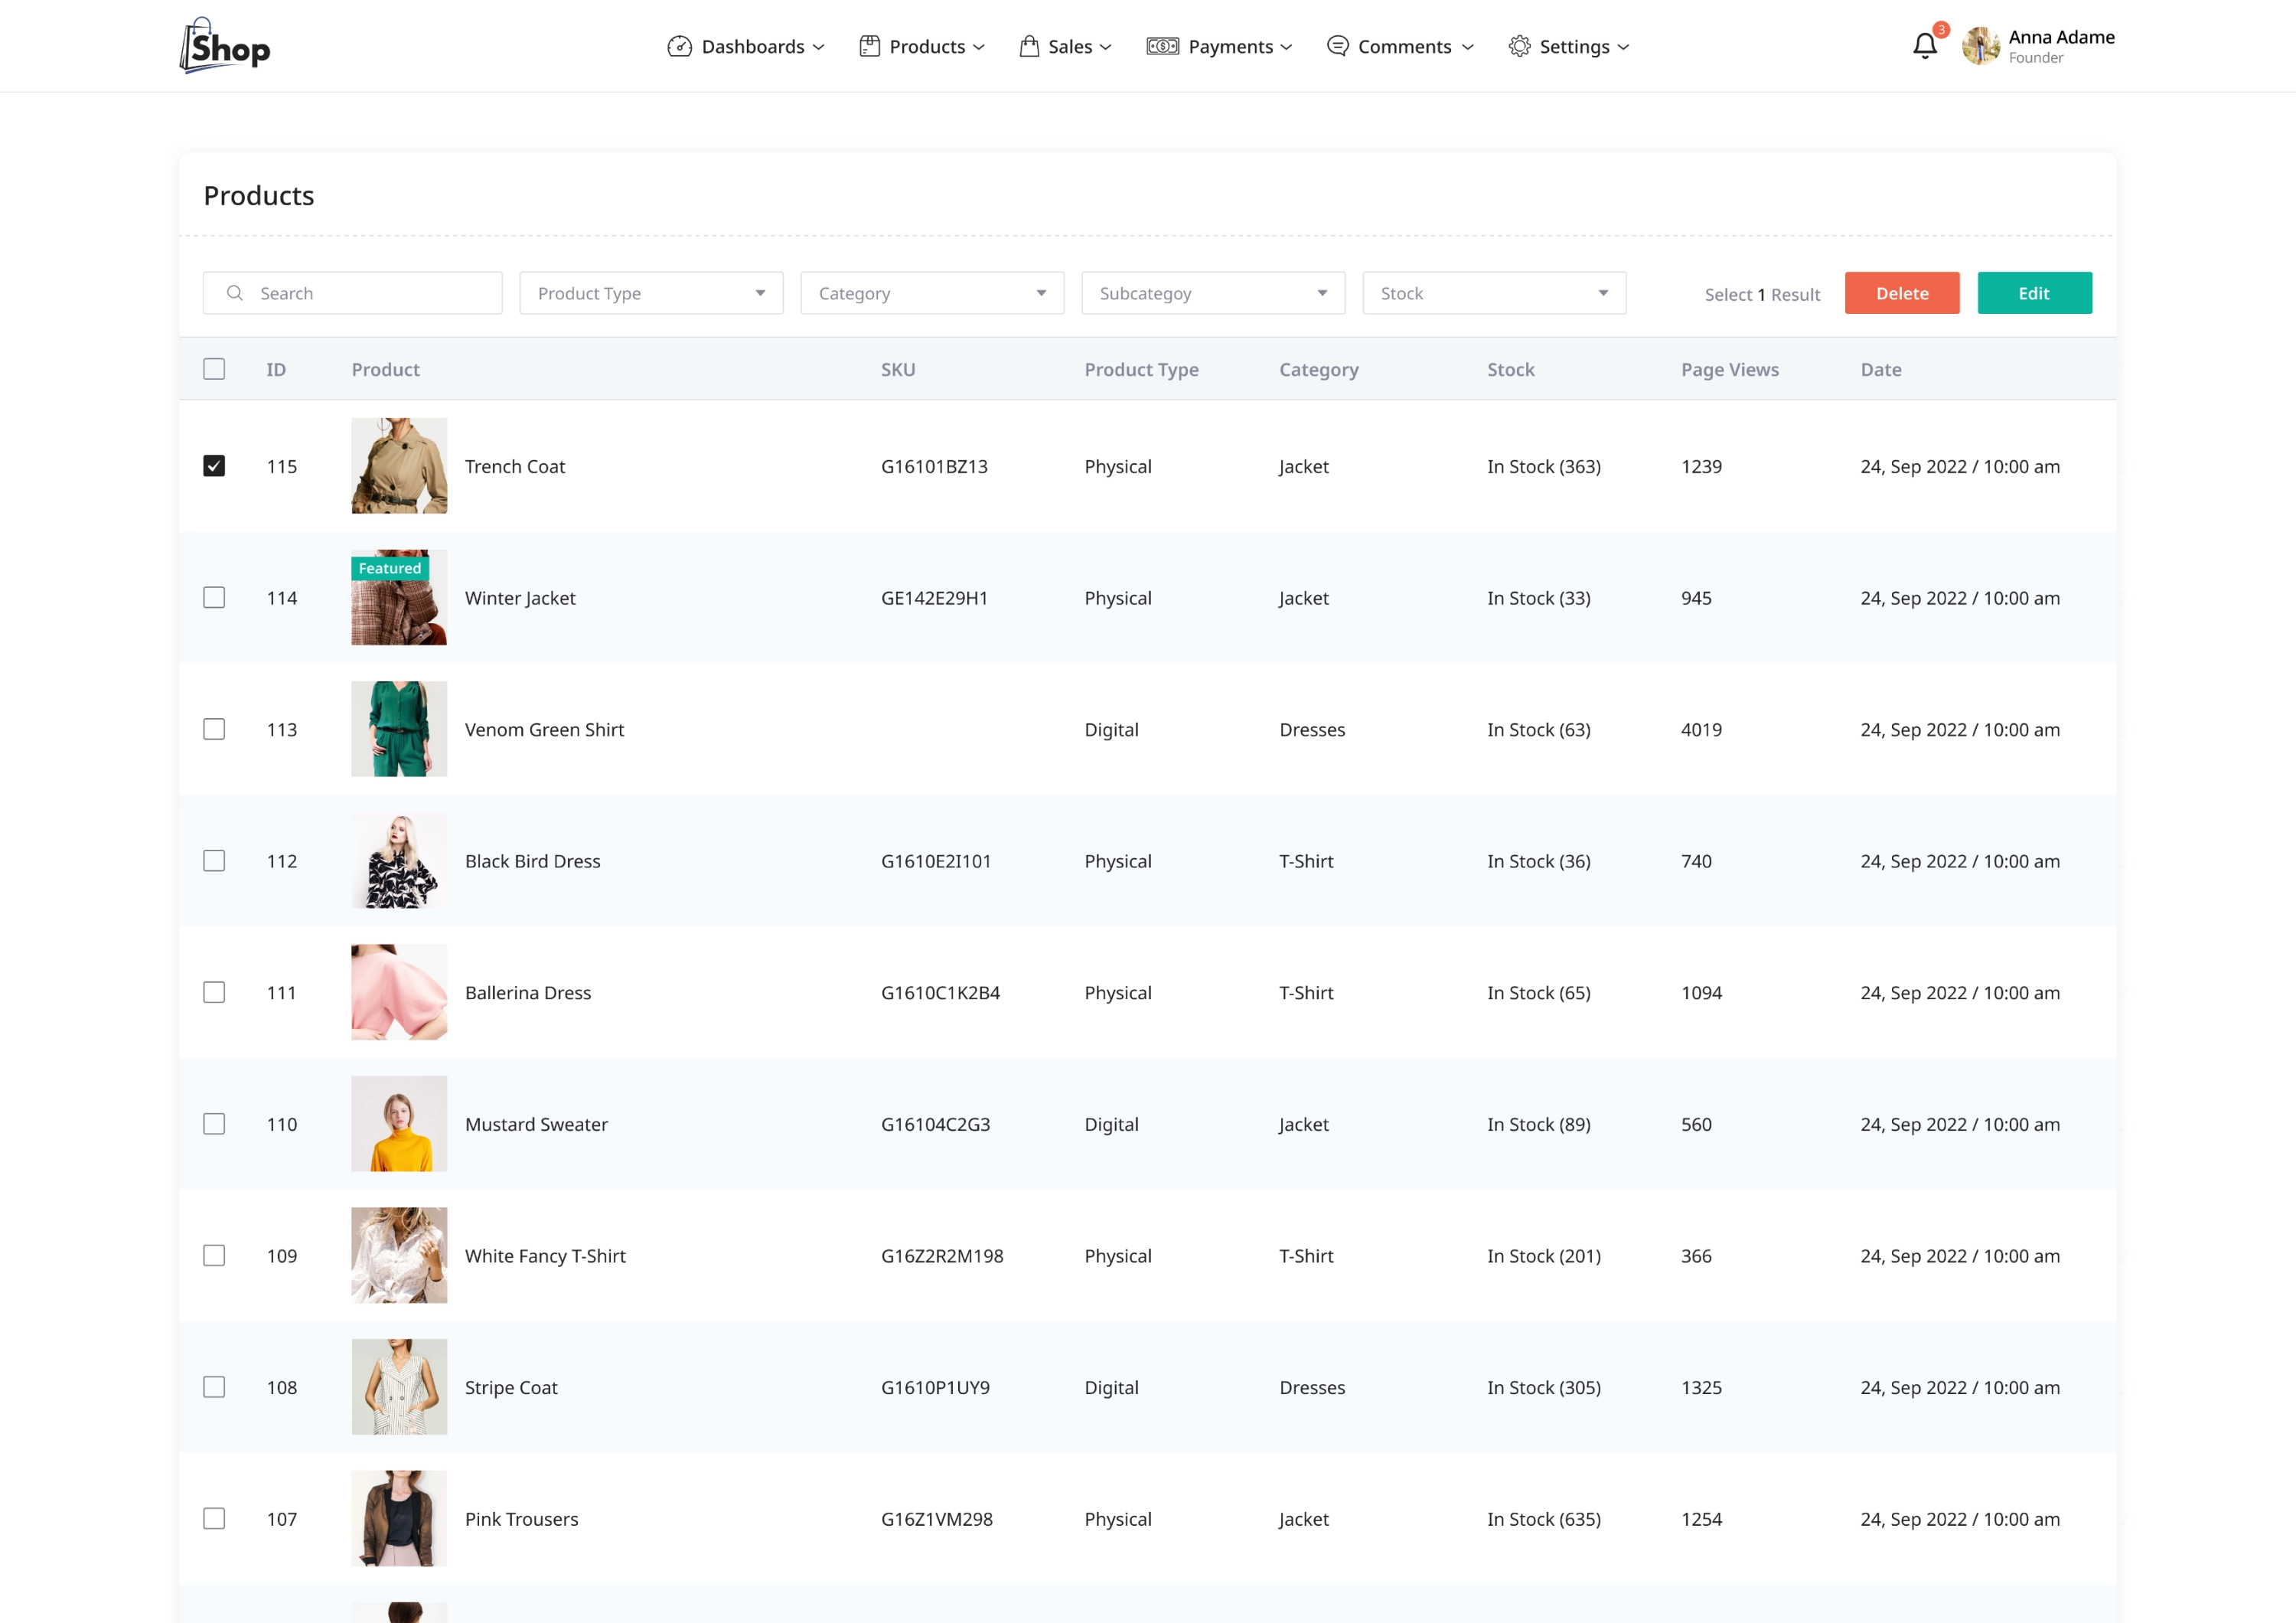The image size is (2296, 1623).
Task: Click the search magnifier icon
Action: 235,293
